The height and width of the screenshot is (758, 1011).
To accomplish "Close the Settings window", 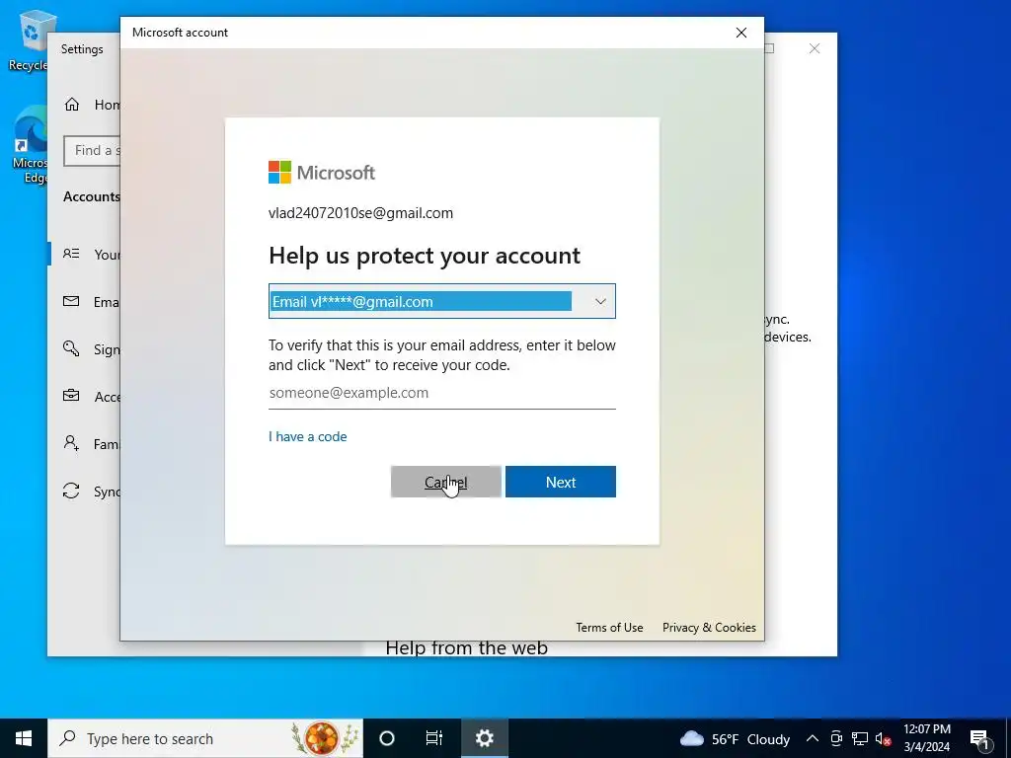I will pos(815,49).
